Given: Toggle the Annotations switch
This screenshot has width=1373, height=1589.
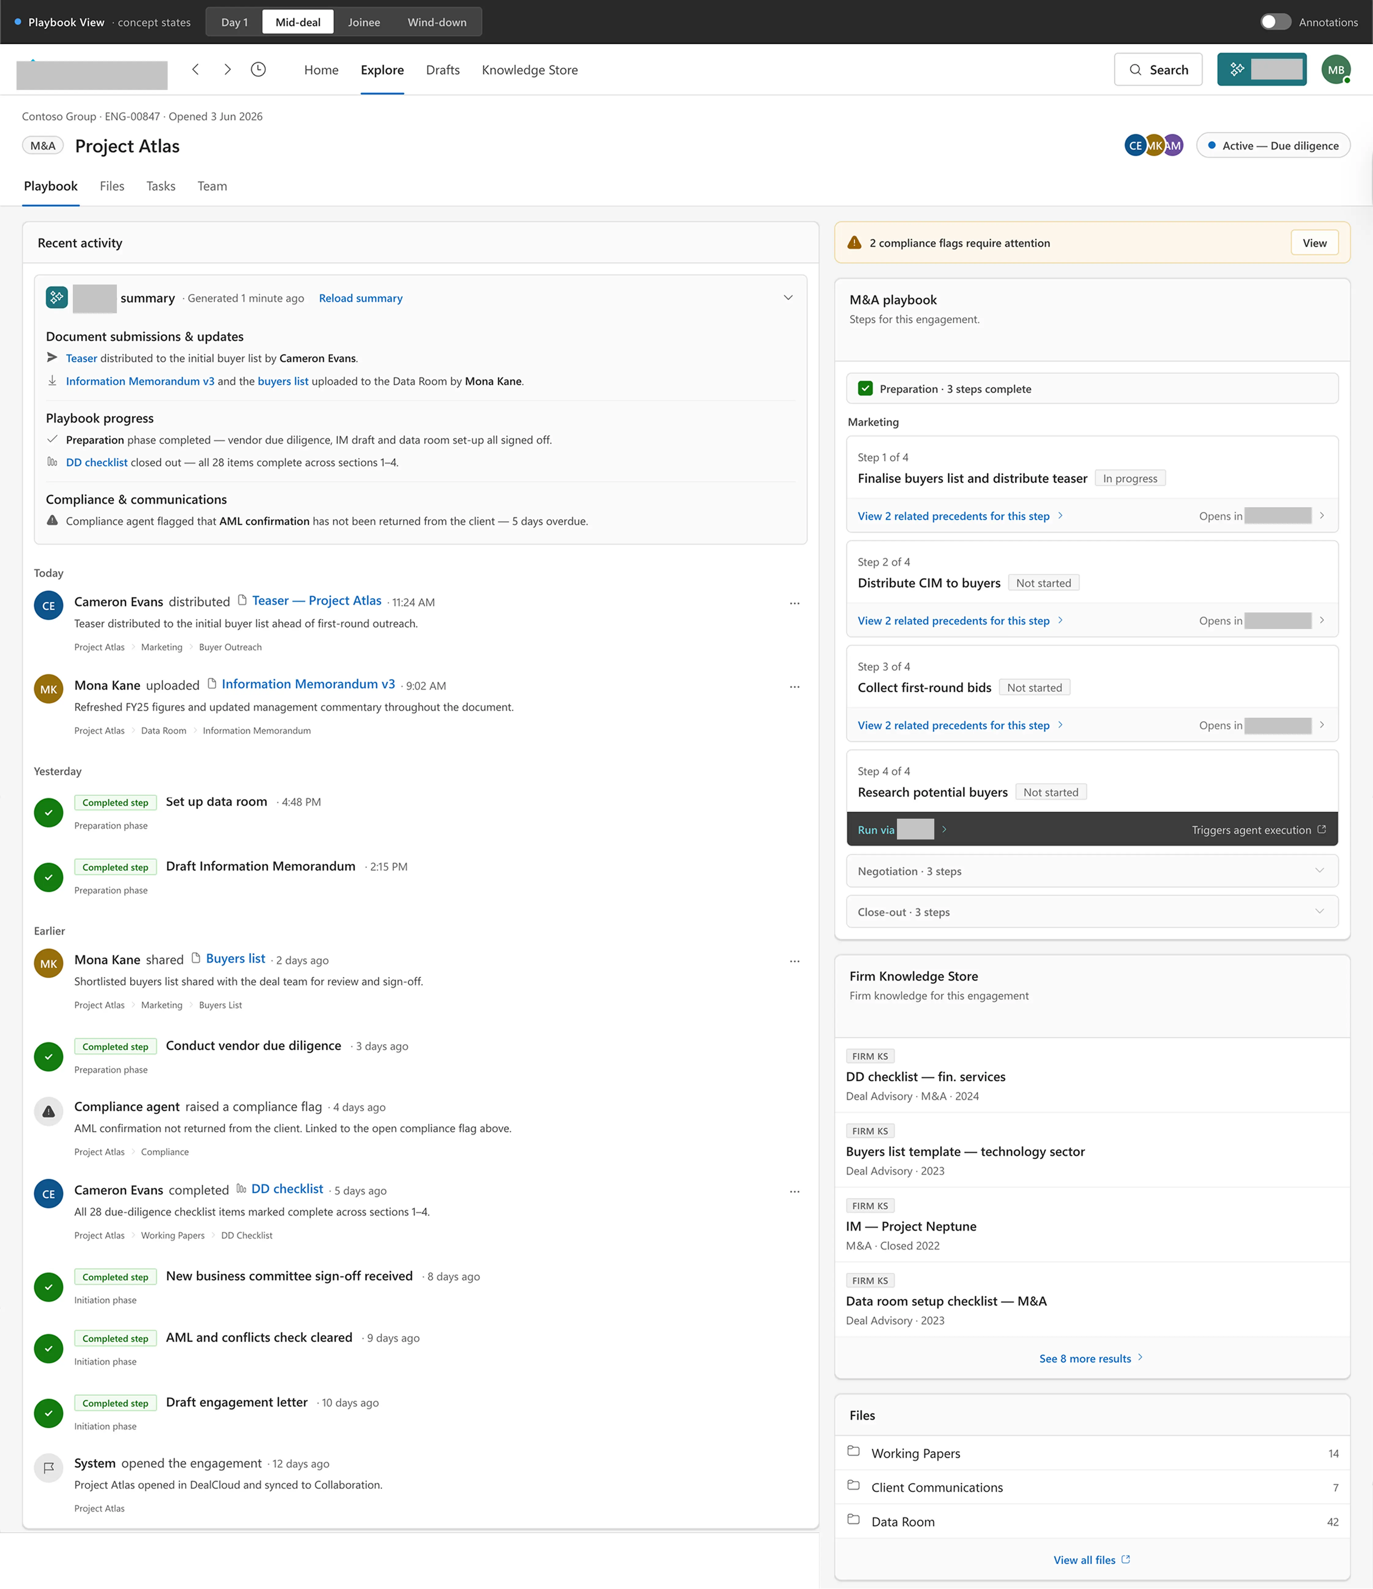Looking at the screenshot, I should 1276,22.
